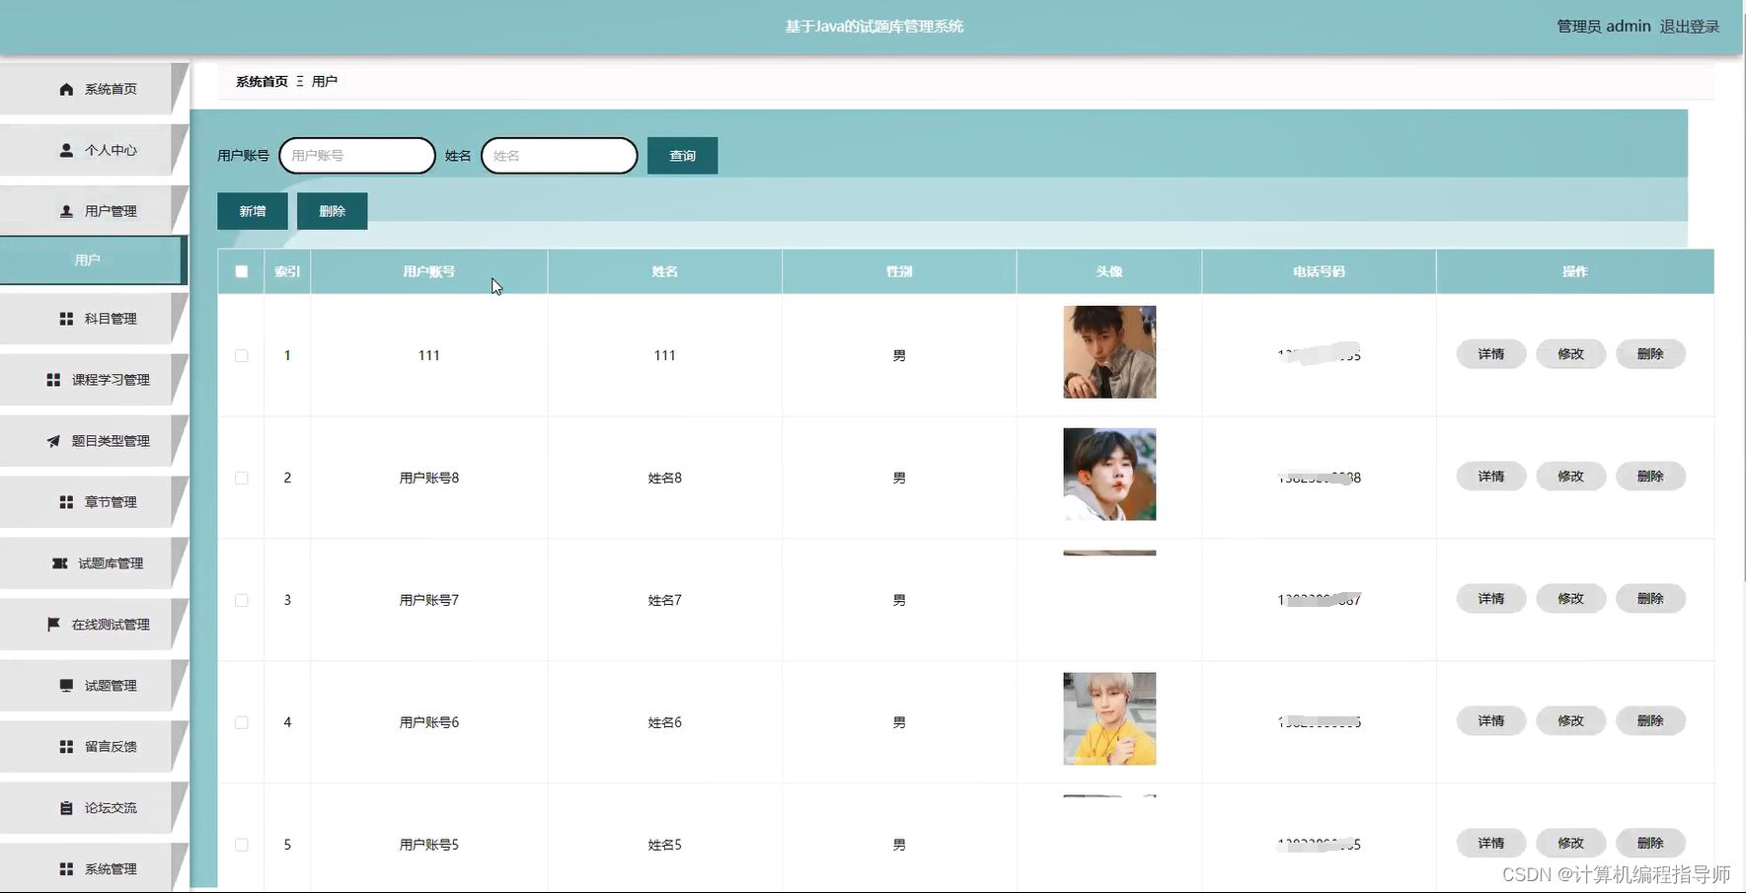
Task: Click the person icon beside 个人中心
Action: tap(66, 150)
